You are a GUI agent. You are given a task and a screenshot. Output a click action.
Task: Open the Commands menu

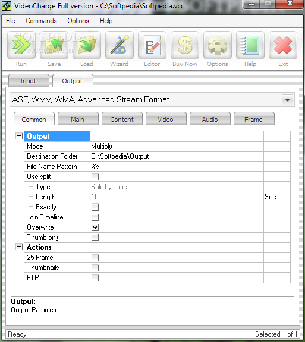coord(41,21)
